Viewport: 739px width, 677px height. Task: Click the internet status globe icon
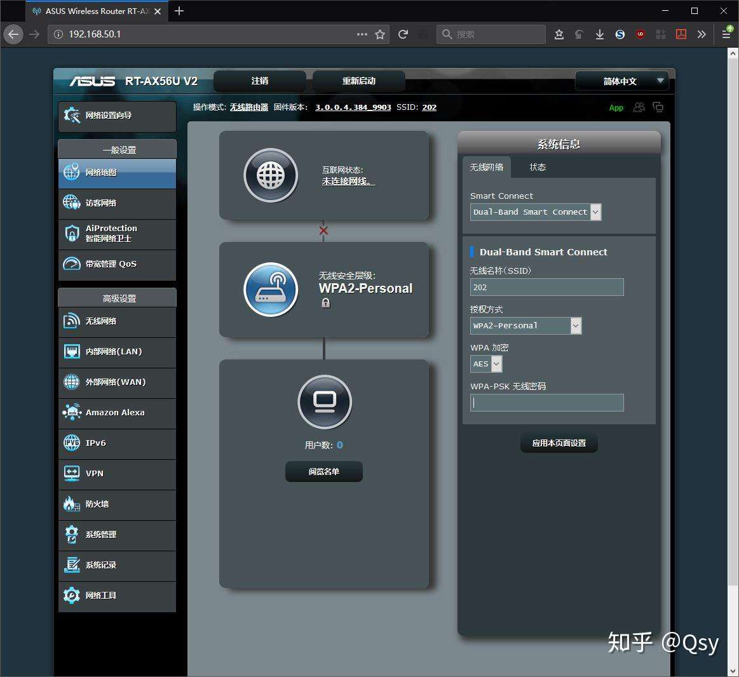pos(271,175)
